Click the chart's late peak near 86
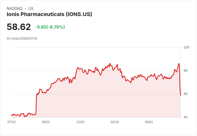Viewport: 197px width, 136px height. click(x=179, y=64)
